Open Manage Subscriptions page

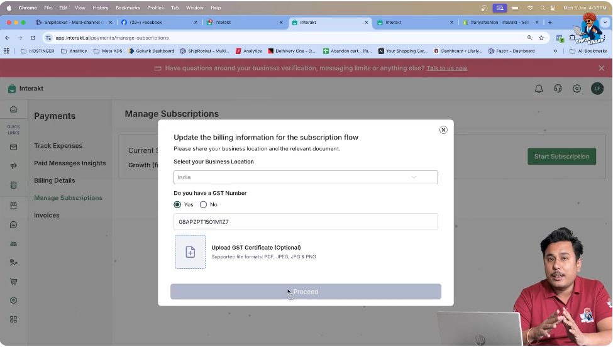coord(68,198)
